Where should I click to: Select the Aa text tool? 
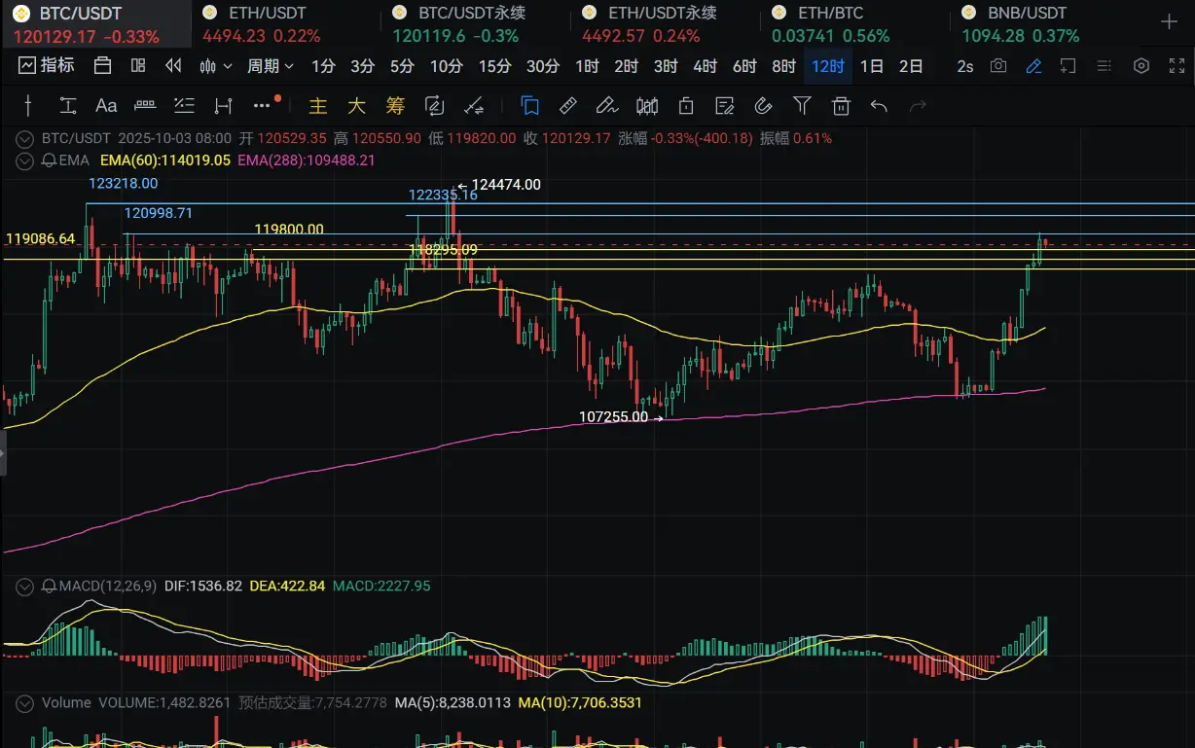(x=106, y=106)
